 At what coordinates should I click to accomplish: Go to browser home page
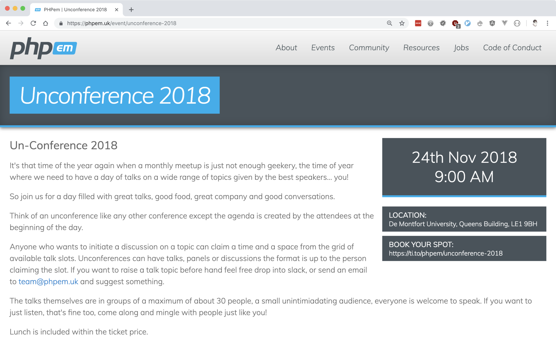coord(46,23)
